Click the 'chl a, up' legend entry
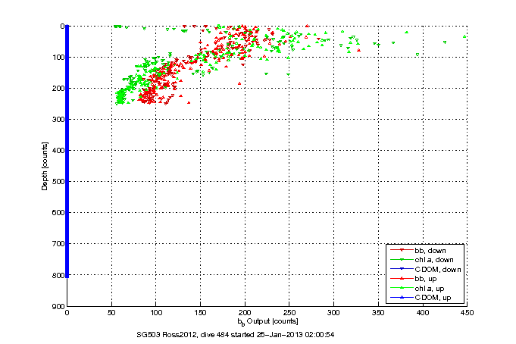This screenshot has width=516, height=344. (x=417, y=289)
